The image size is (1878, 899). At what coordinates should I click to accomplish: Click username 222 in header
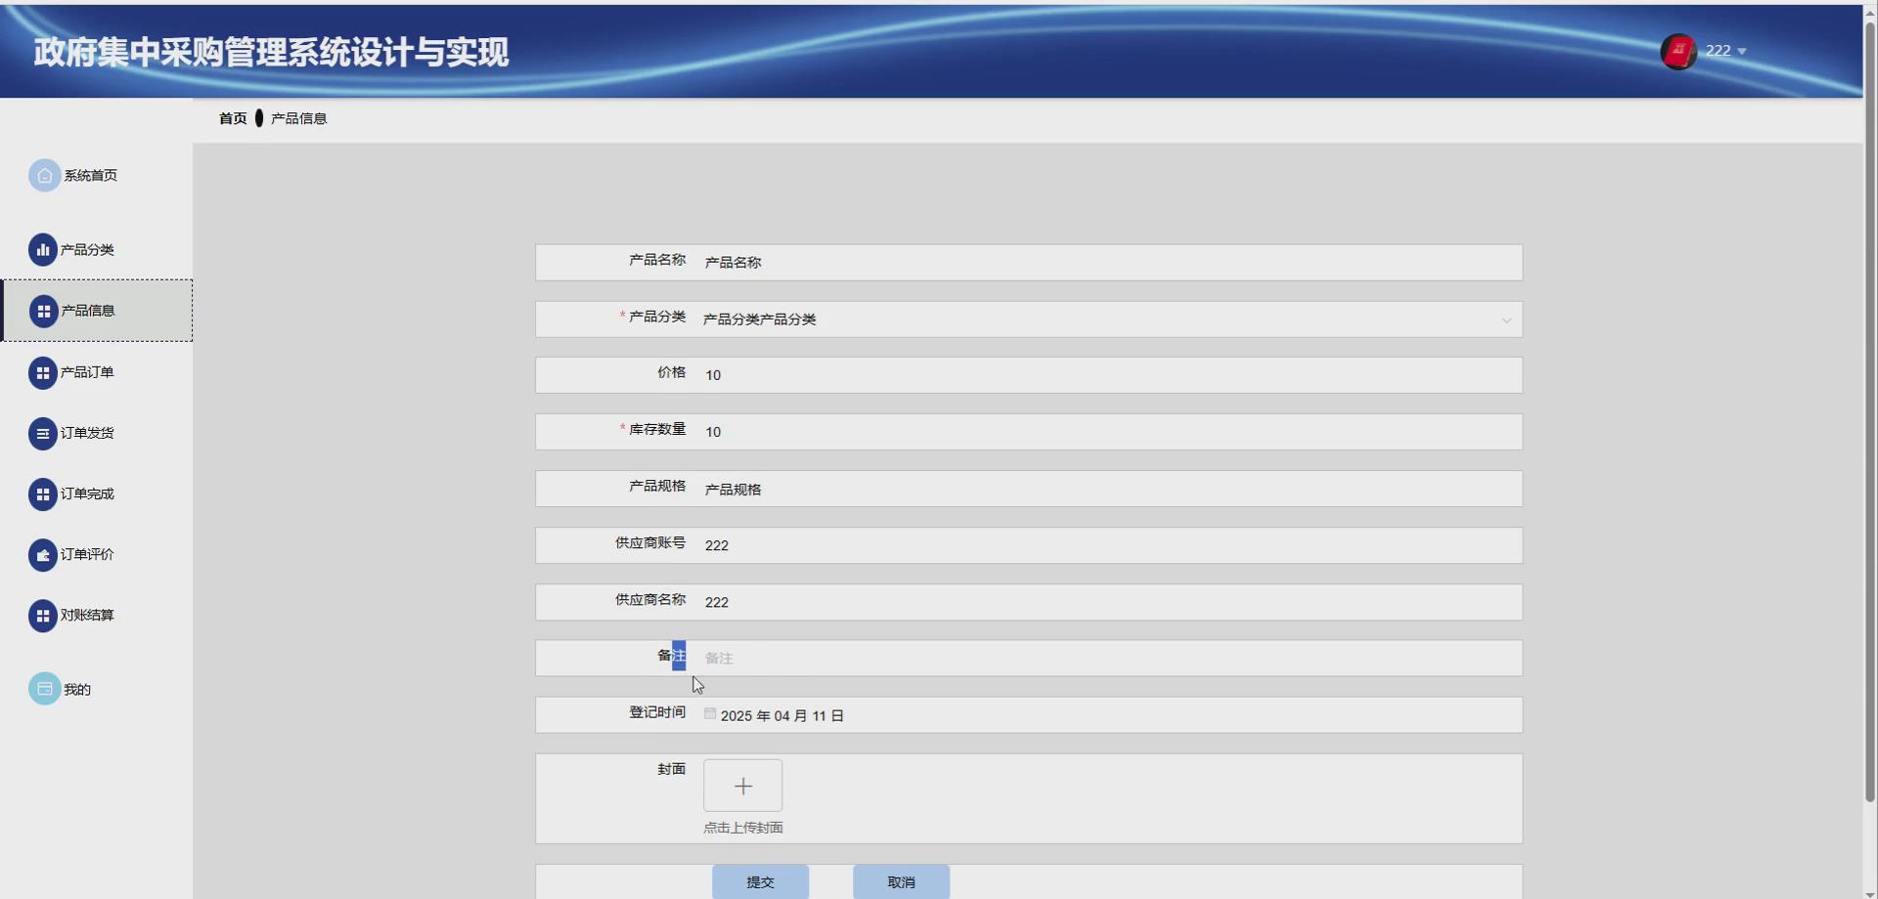[x=1718, y=51]
